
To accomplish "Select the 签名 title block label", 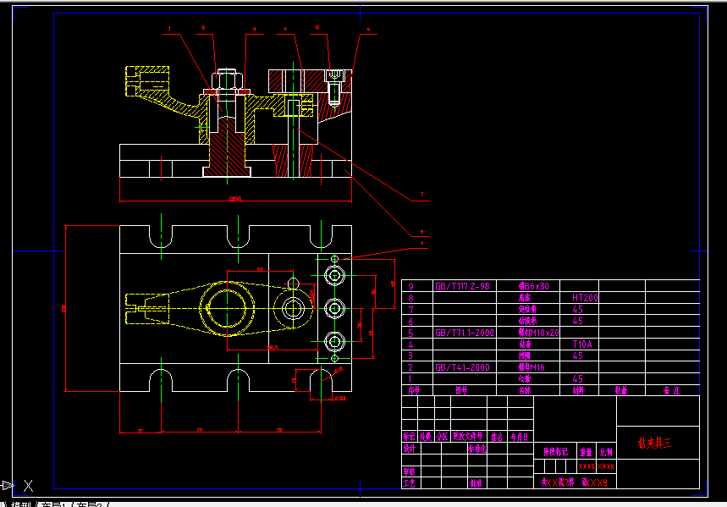I will 497,437.
